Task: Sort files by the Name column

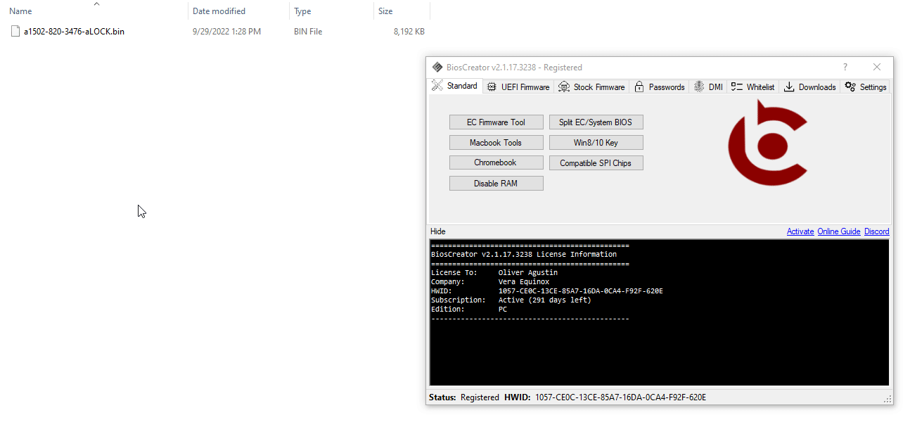Action: [94, 11]
